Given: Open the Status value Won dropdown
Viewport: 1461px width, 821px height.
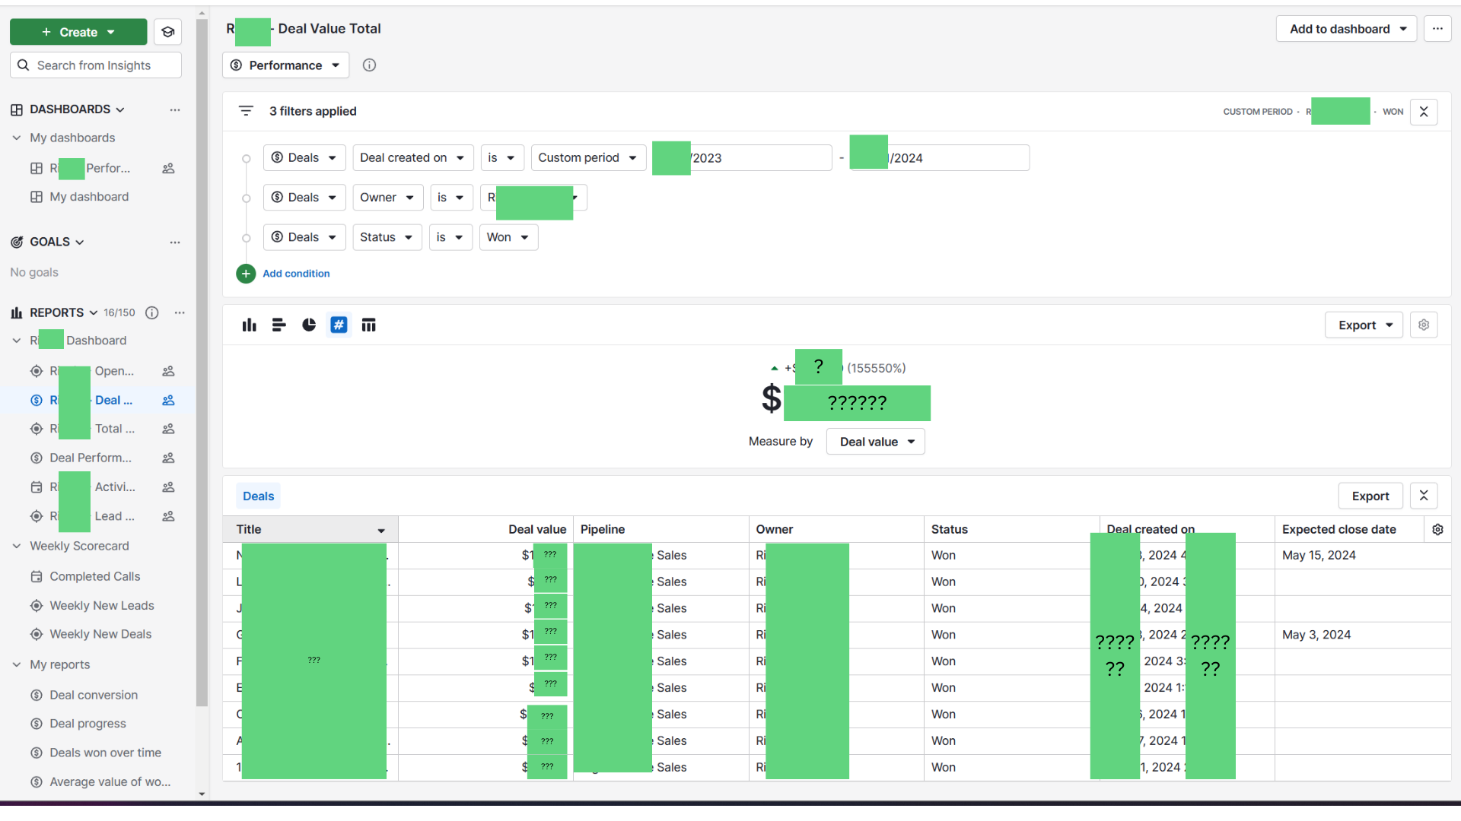Looking at the screenshot, I should [508, 237].
